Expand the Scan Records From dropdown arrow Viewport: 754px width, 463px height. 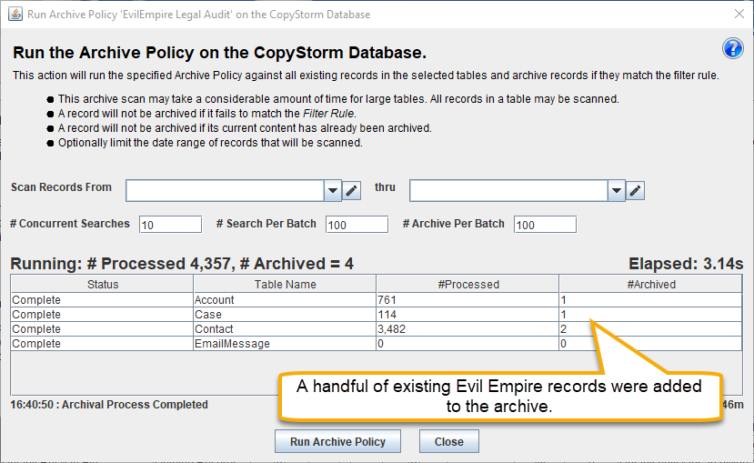pyautogui.click(x=332, y=190)
